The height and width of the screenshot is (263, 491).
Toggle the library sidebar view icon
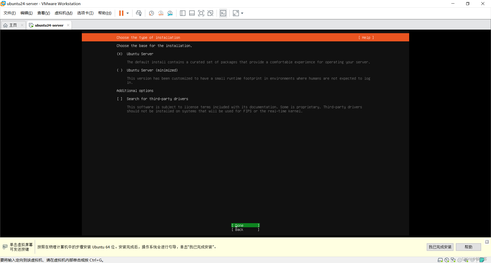183,13
